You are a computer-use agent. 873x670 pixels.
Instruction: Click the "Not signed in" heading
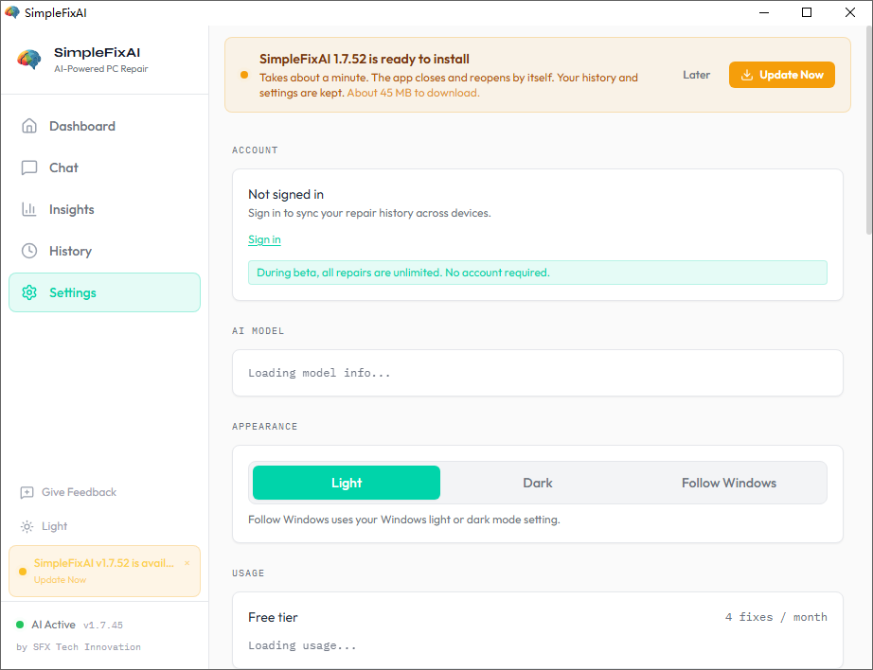pos(286,194)
